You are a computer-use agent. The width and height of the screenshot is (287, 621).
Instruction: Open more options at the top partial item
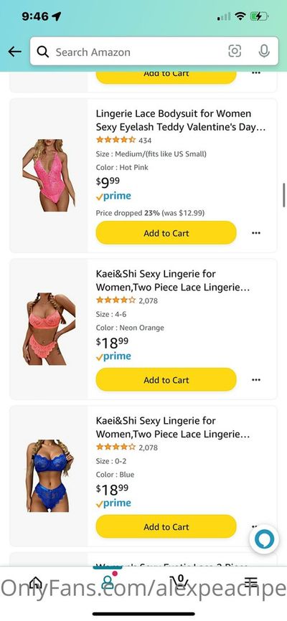[x=256, y=73]
